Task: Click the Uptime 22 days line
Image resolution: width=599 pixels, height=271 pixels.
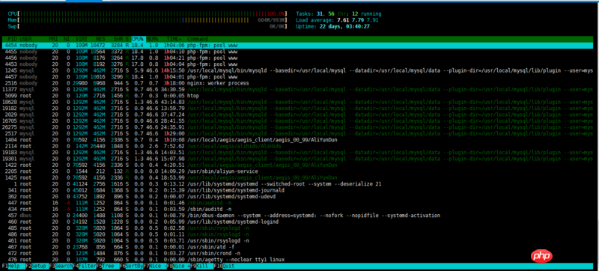Action: coord(332,27)
